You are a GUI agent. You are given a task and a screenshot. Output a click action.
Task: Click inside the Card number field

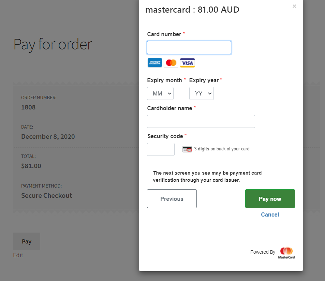point(189,47)
